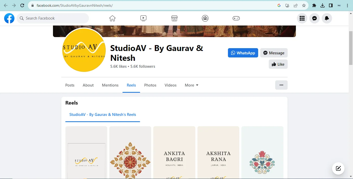353x179 pixels.
Task: Expand the More dropdown
Action: click(x=191, y=85)
